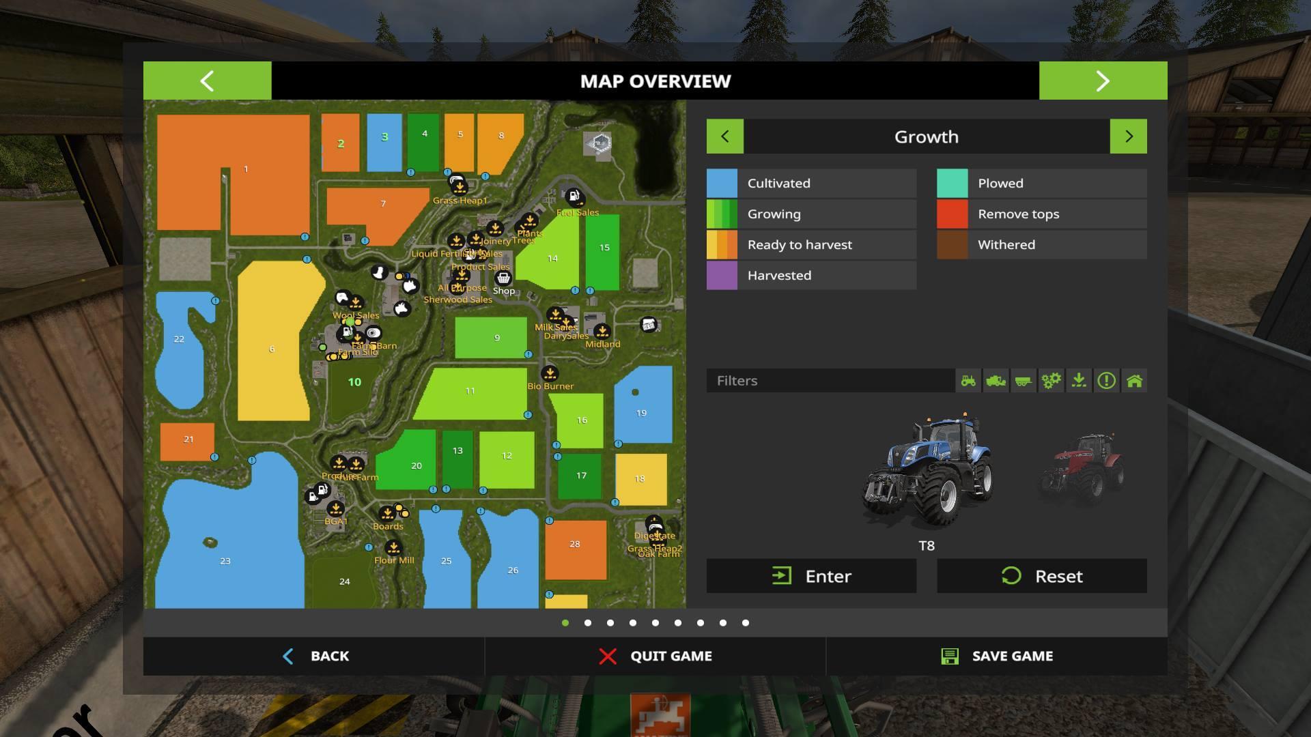Click the Shop basket icon on map
This screenshot has width=1311, height=737.
(x=503, y=278)
